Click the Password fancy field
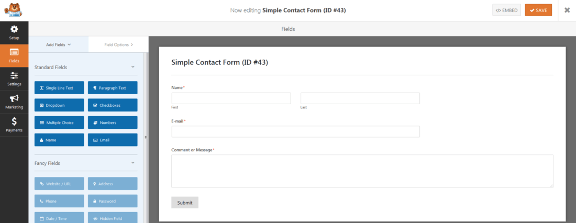576x223 pixels. 113,201
